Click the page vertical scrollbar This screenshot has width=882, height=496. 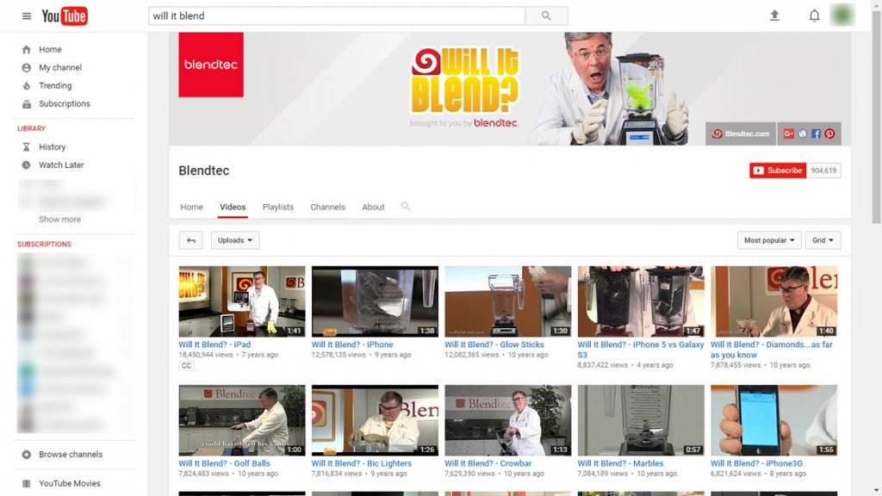[x=876, y=116]
